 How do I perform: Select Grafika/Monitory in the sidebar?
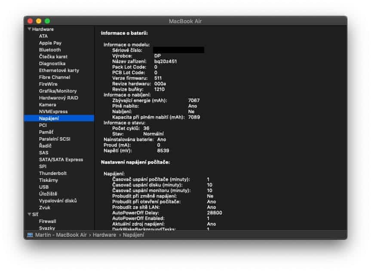(58, 91)
